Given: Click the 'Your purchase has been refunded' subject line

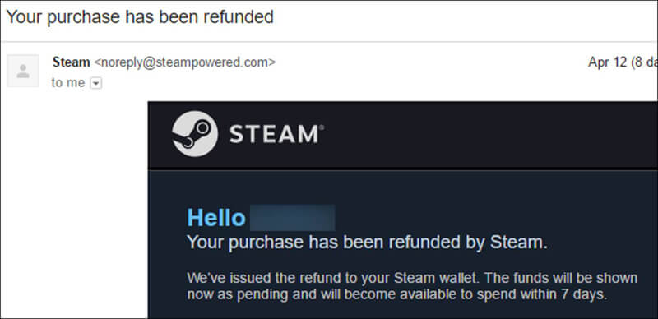Looking at the screenshot, I should pos(140,17).
